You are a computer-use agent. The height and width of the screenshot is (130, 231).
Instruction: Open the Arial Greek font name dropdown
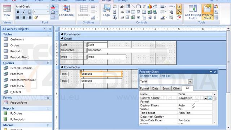[48, 6]
